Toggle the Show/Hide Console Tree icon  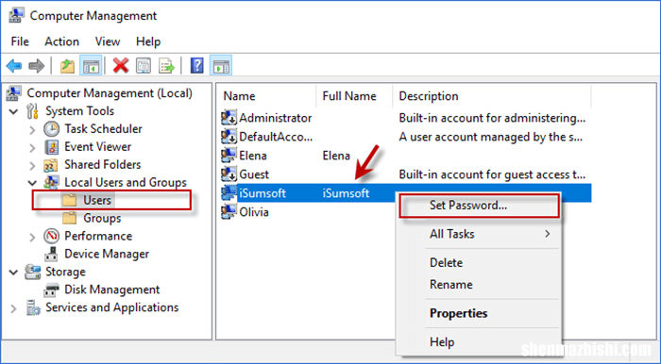91,66
